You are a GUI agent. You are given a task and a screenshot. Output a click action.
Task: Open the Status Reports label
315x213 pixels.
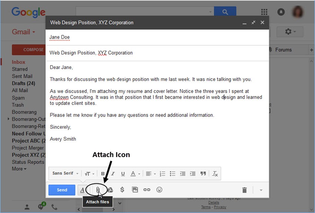pos(28,162)
